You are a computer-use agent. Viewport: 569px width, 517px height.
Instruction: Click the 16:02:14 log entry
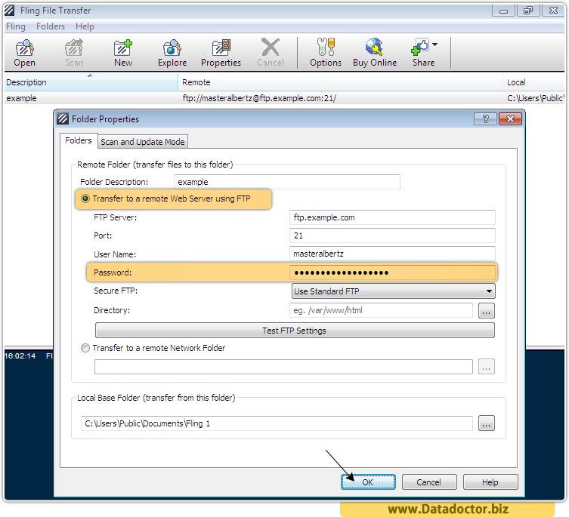(x=20, y=356)
